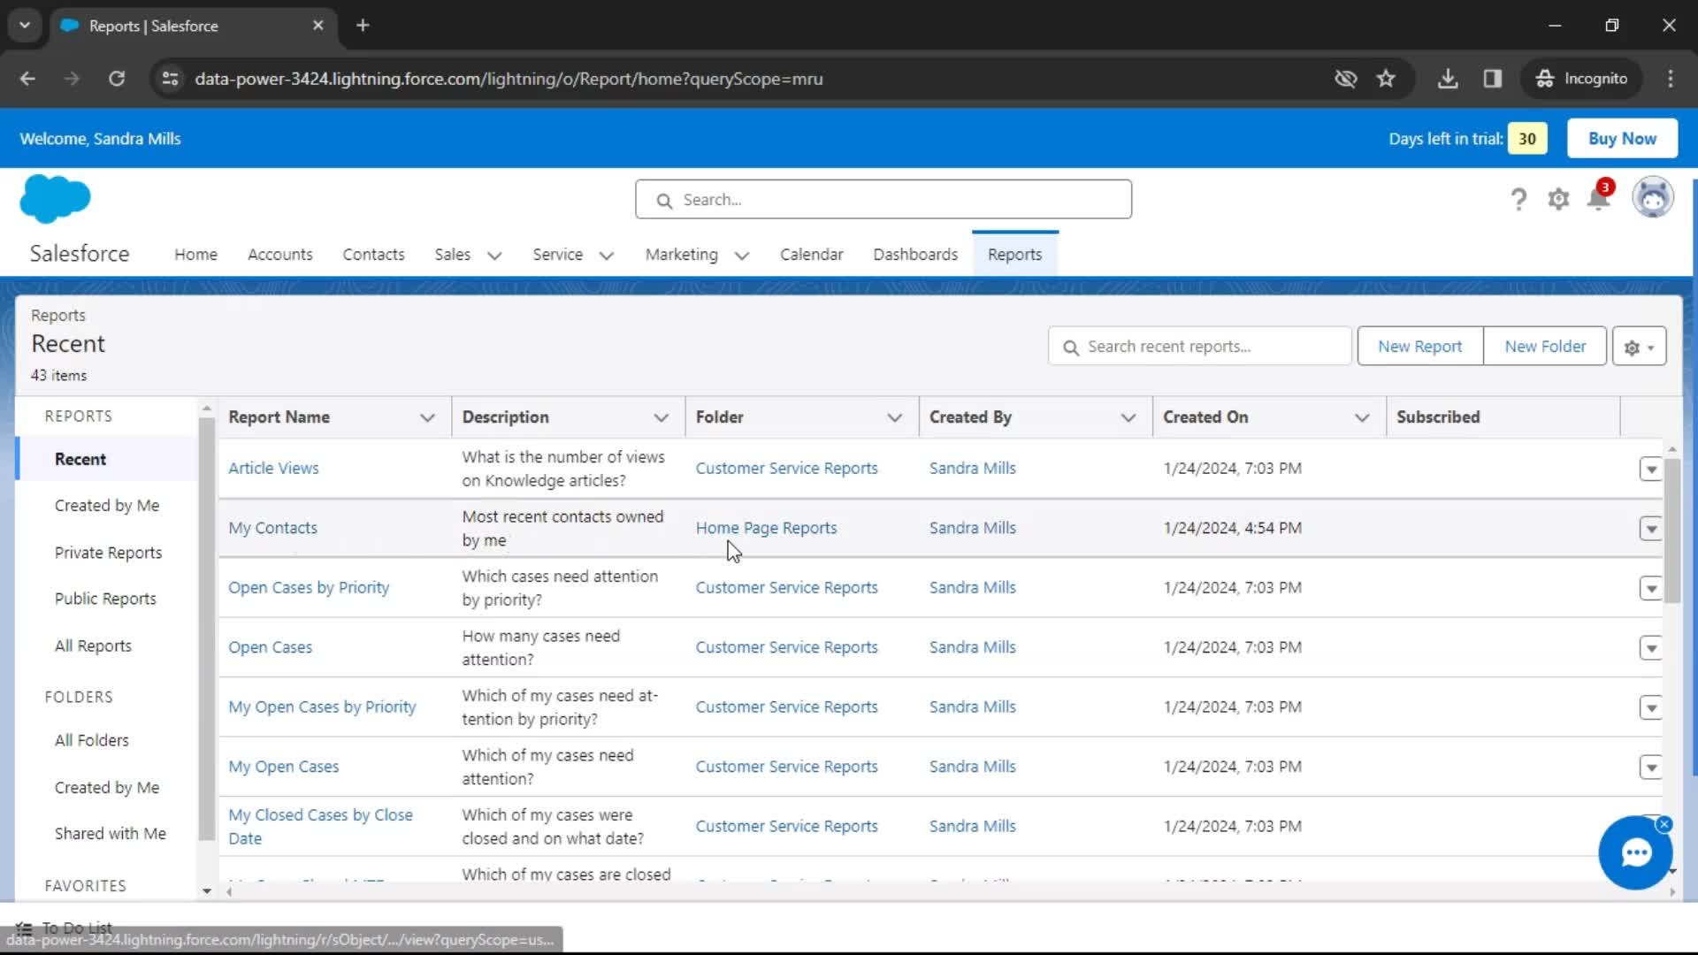Go back with the browser back arrow
This screenshot has height=955, width=1698.
(27, 79)
